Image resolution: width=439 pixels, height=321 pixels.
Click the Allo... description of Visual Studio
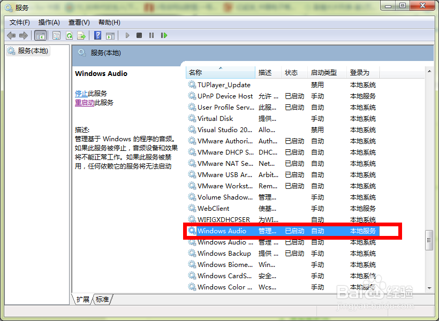pos(267,130)
